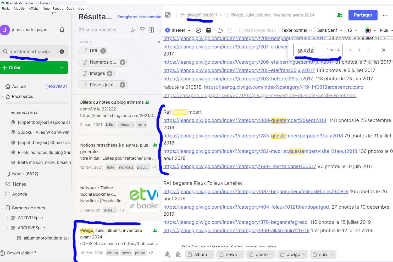Expand the ACTIVITEpile stack
The image size is (393, 262).
(x=8, y=218)
